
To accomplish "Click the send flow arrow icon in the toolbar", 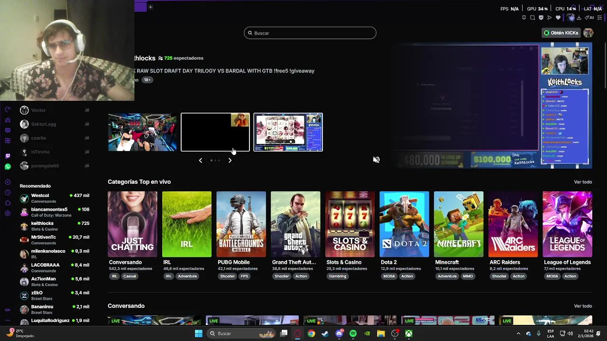I will click(550, 18).
